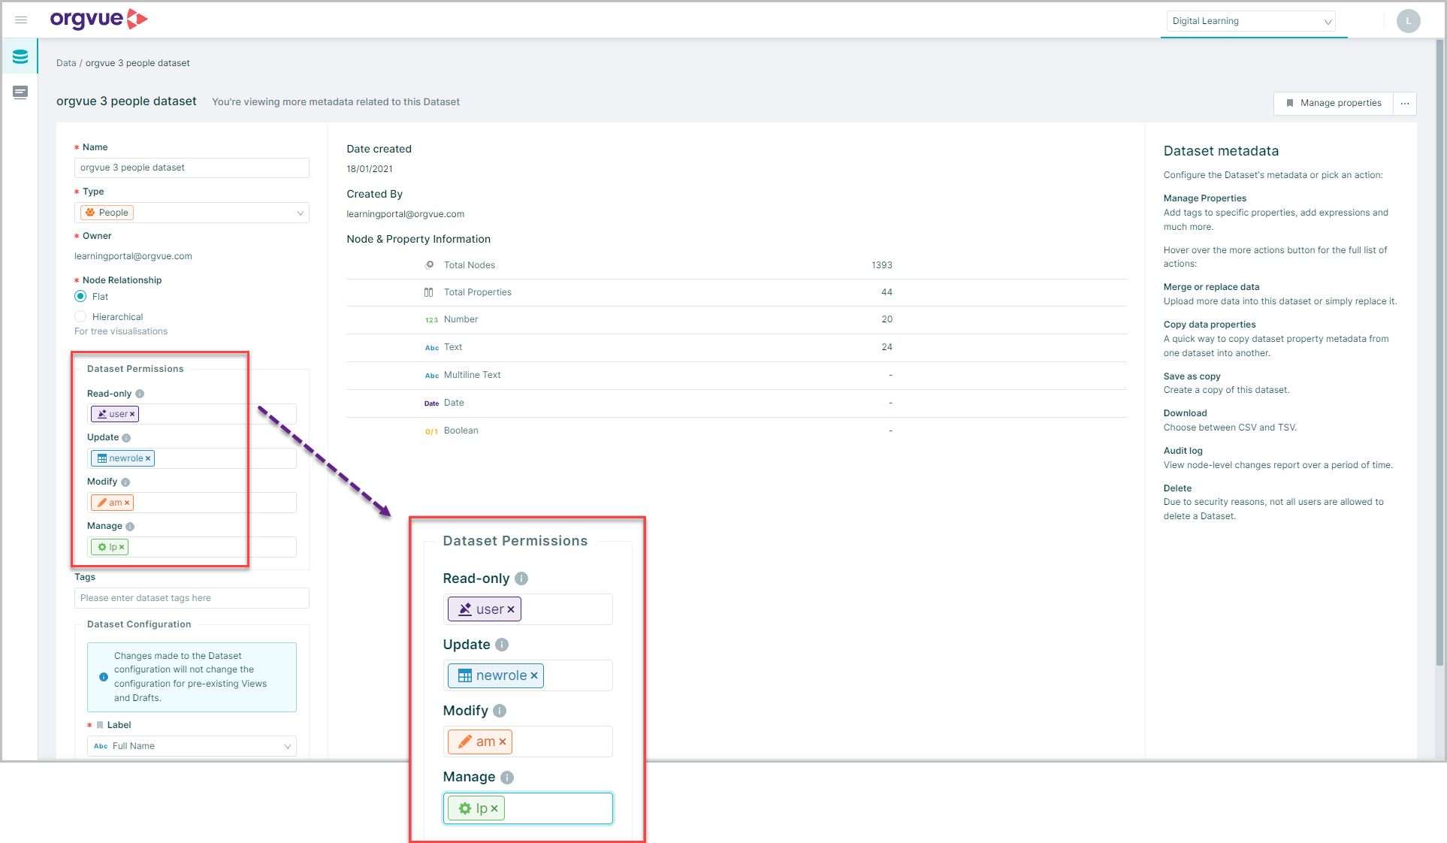Click the Total Properties icon
1447x843 pixels.
point(429,292)
